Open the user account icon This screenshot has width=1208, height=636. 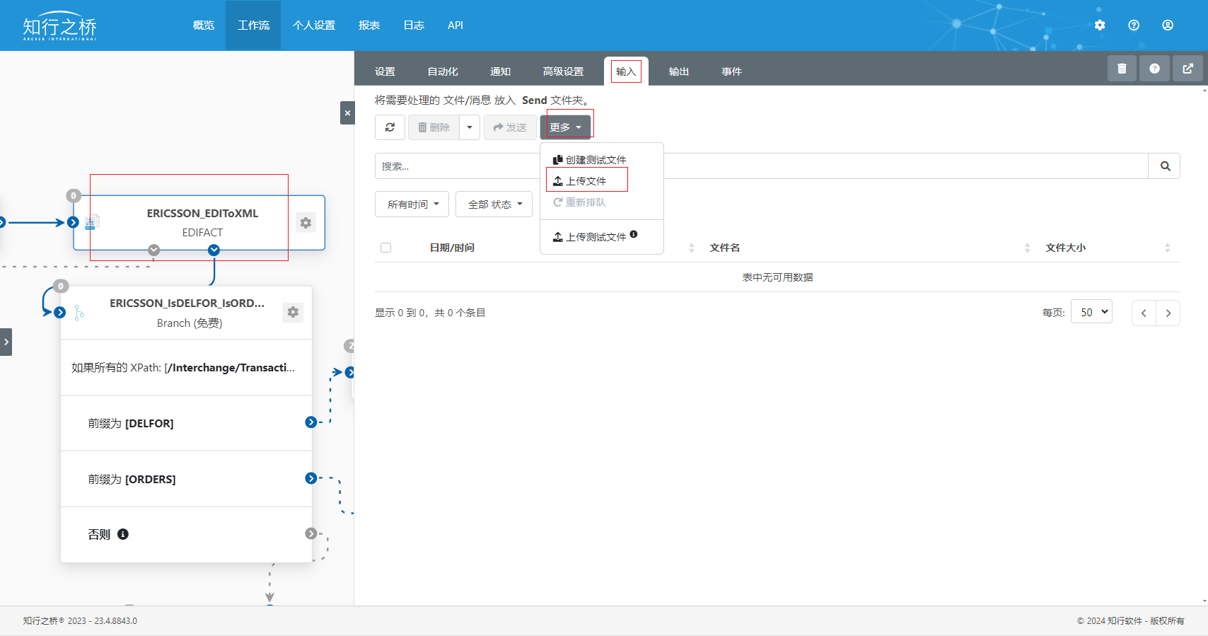(1168, 25)
